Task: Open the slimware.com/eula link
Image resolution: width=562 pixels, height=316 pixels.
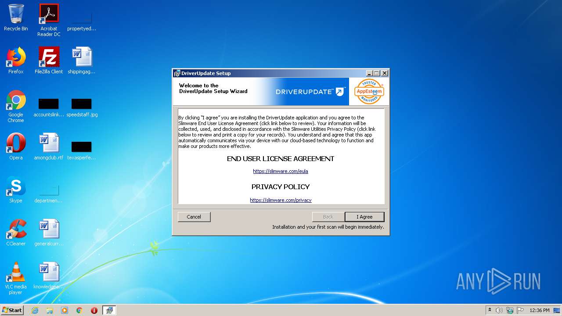Action: coord(281,171)
